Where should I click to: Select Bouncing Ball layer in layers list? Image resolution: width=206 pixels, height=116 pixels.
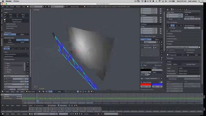click(x=147, y=48)
